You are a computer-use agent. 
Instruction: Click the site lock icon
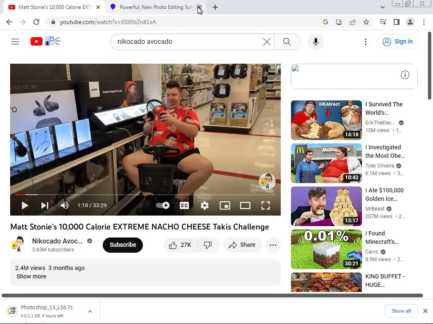click(x=53, y=22)
